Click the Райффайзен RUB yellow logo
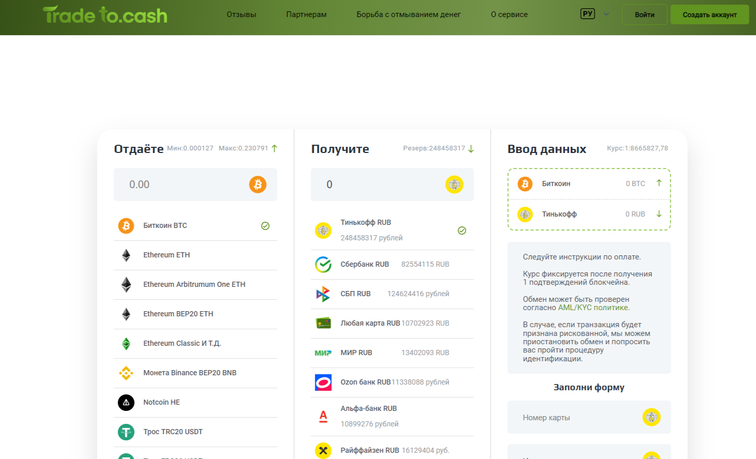The height and width of the screenshot is (459, 756). (x=323, y=451)
